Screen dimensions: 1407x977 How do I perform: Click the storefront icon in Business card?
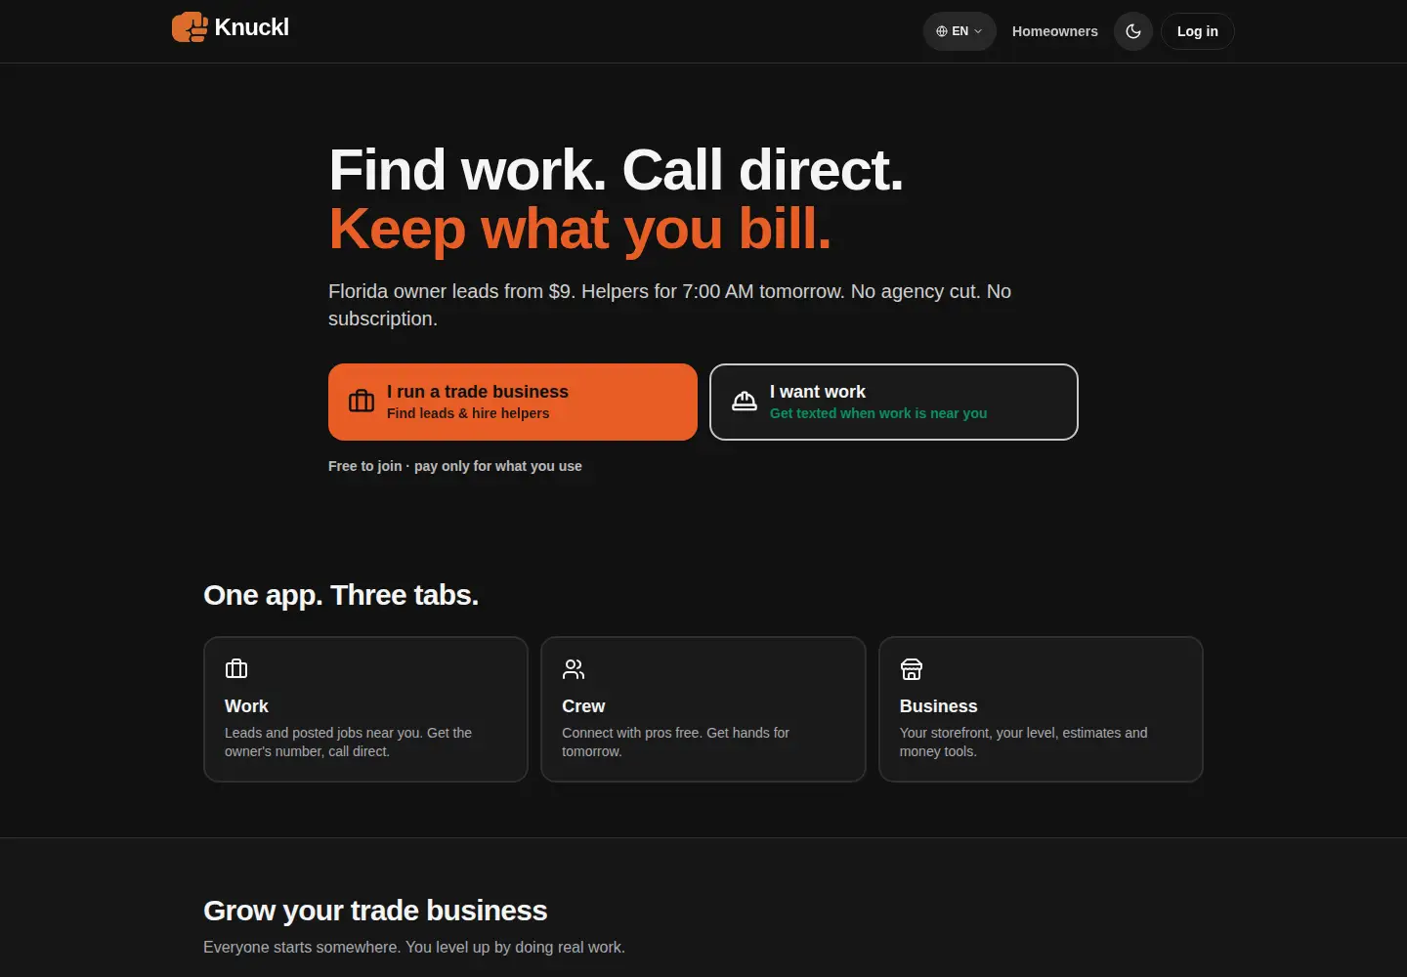coord(912,669)
